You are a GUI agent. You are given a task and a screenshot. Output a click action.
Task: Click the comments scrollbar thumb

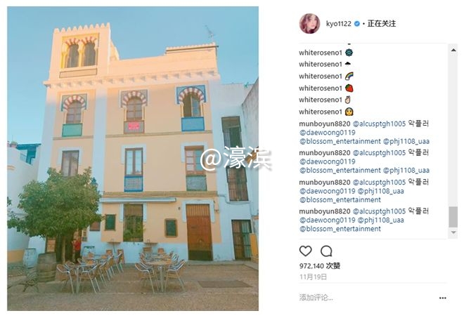453,217
